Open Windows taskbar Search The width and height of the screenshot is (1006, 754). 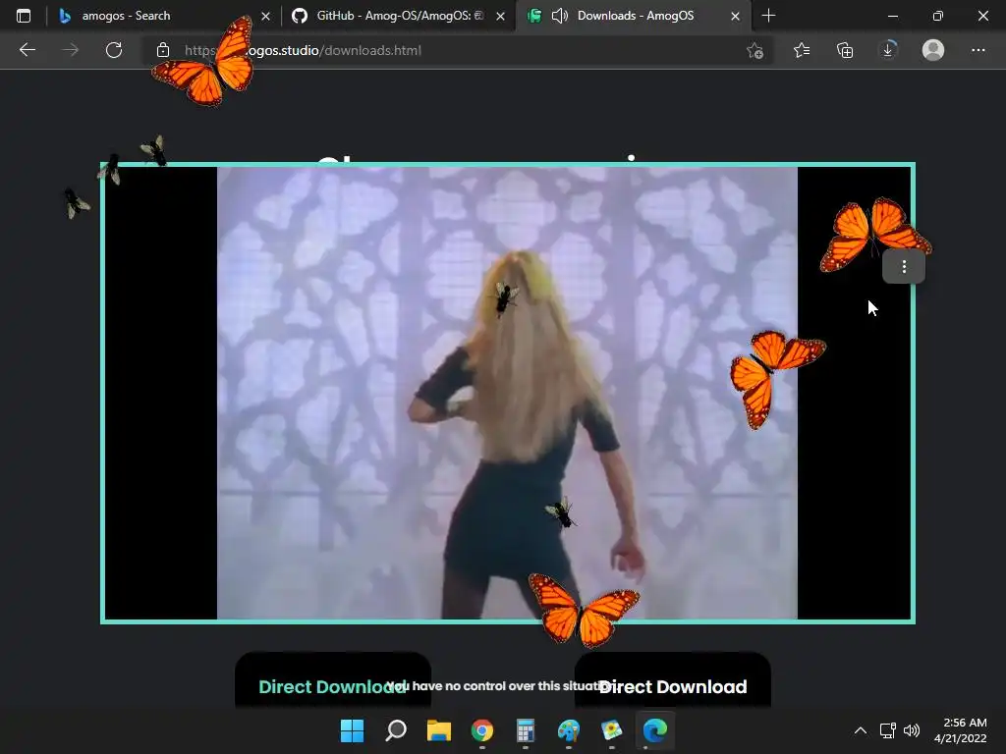(396, 730)
